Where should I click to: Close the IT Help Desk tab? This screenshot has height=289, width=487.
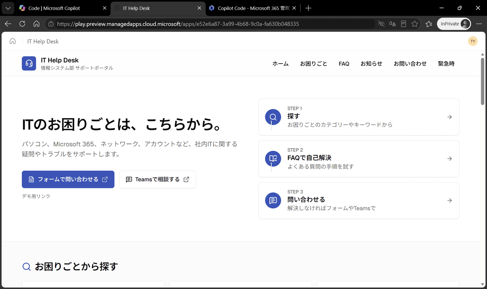click(199, 8)
